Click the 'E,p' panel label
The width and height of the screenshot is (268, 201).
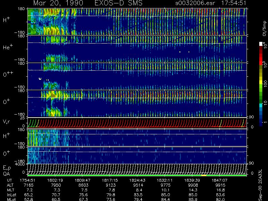pos(7,168)
